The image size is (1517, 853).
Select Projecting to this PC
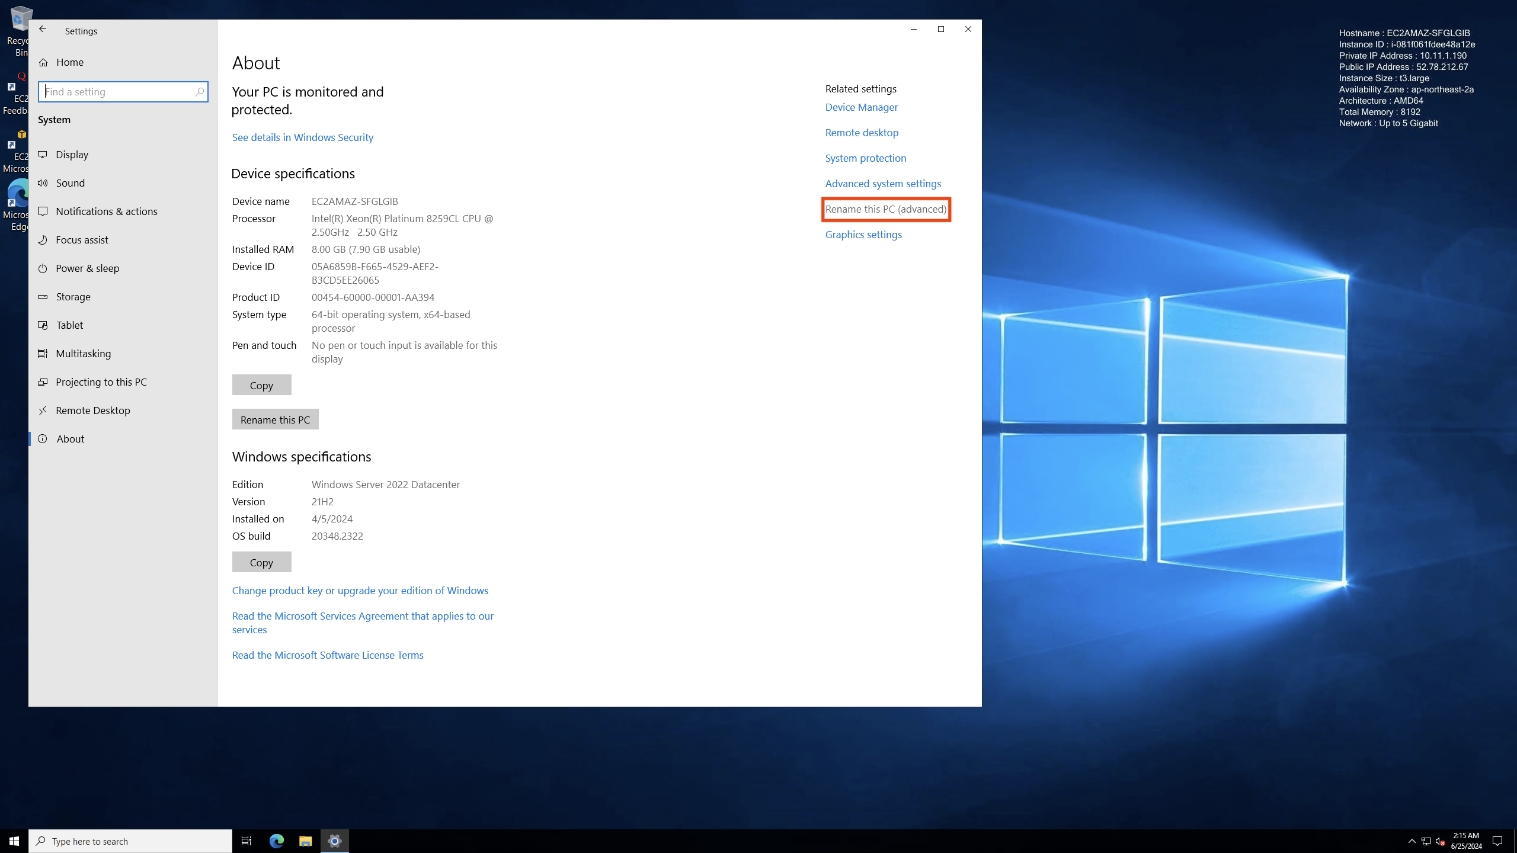click(101, 382)
